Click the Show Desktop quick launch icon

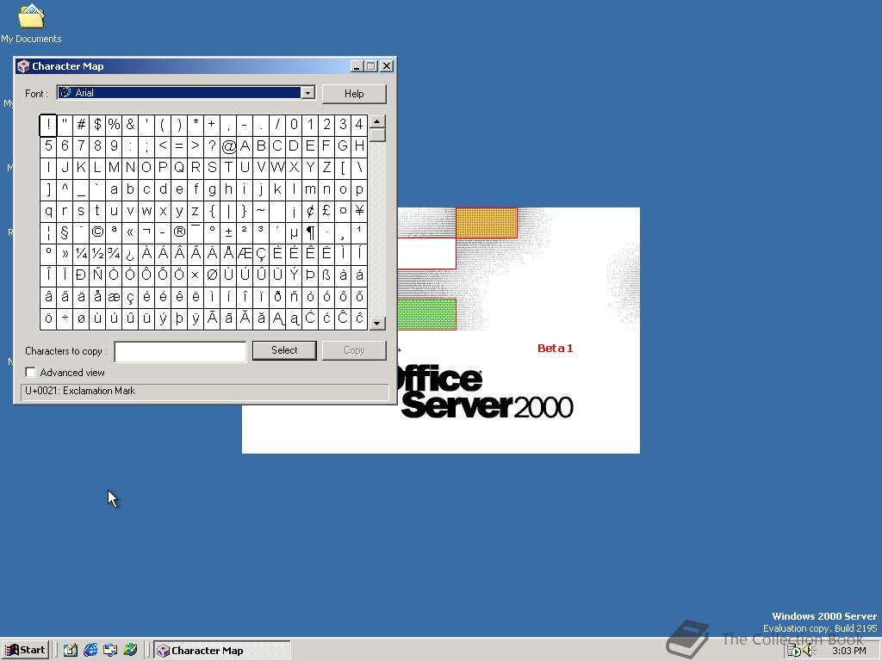71,651
